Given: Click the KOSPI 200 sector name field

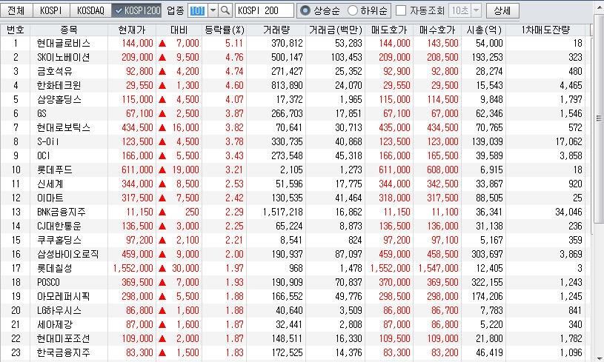Looking at the screenshot, I should [x=263, y=10].
